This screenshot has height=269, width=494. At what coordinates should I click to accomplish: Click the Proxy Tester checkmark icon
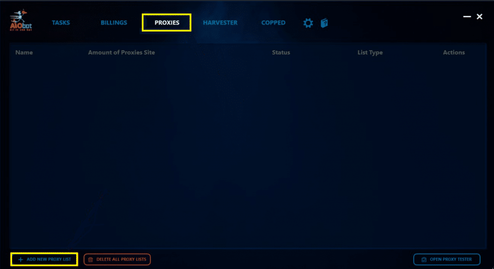(424, 259)
